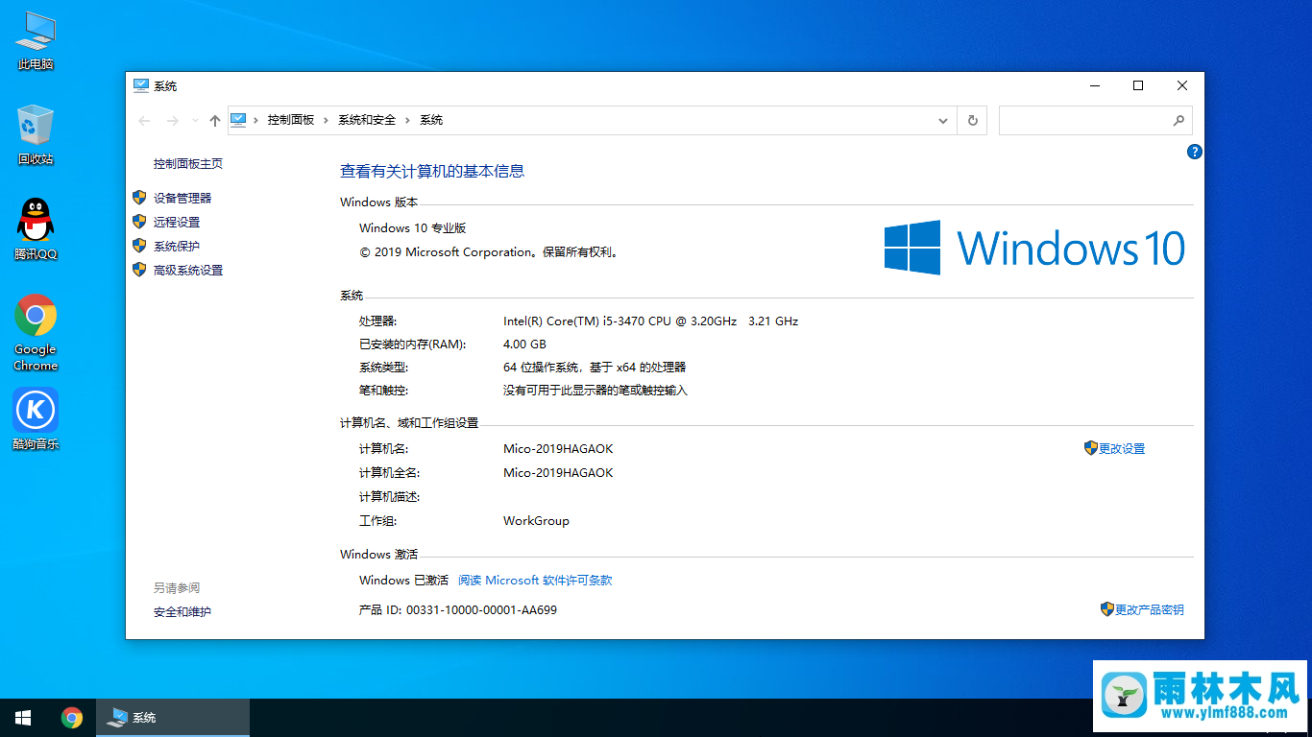Open 控制面板主页 link
The image size is (1312, 737).
pyautogui.click(x=188, y=164)
